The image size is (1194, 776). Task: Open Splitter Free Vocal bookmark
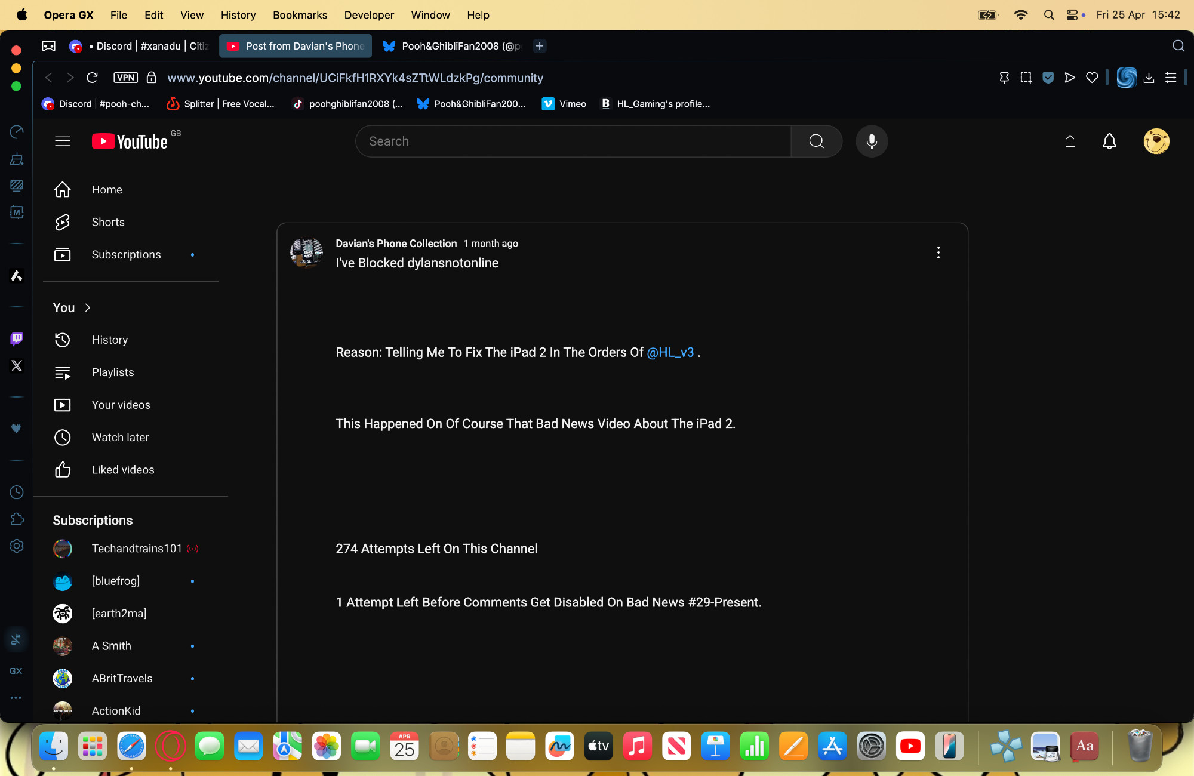click(221, 104)
